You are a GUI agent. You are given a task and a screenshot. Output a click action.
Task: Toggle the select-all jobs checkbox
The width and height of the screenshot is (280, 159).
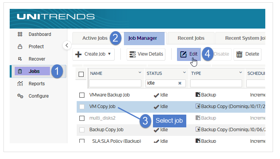point(81,74)
